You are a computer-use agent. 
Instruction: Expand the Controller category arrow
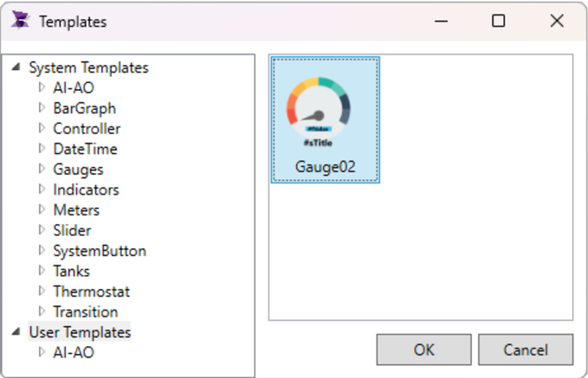pos(41,129)
